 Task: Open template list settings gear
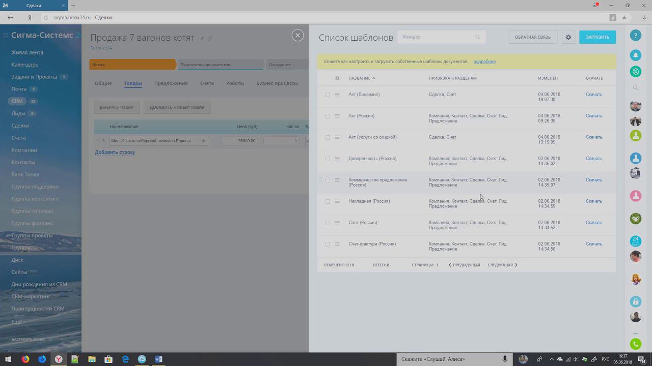[568, 37]
